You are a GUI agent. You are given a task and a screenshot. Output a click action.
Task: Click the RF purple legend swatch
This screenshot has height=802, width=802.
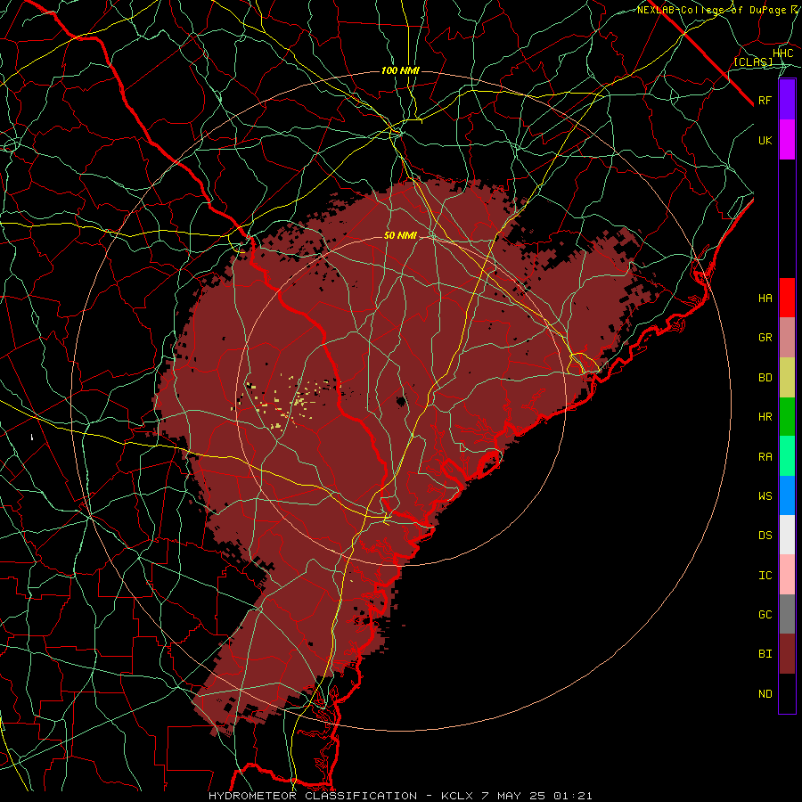[787, 100]
